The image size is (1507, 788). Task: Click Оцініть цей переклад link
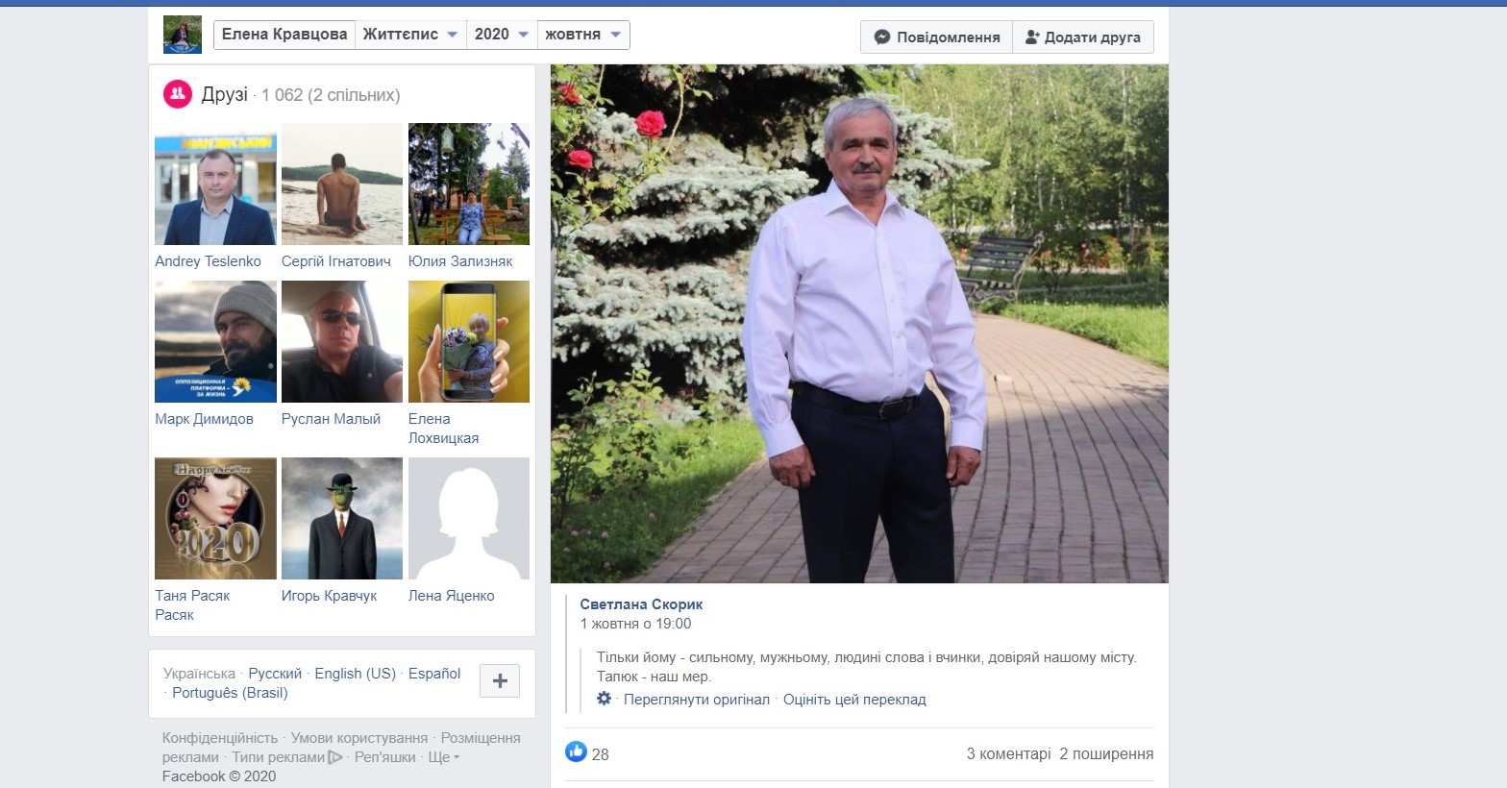click(x=854, y=700)
